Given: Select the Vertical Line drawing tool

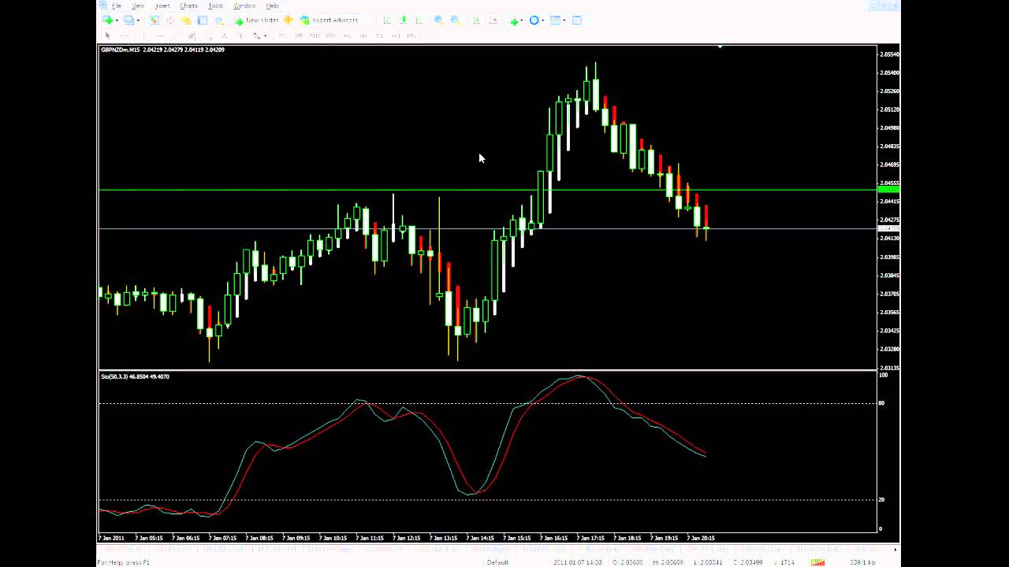Looking at the screenshot, I should coord(143,35).
